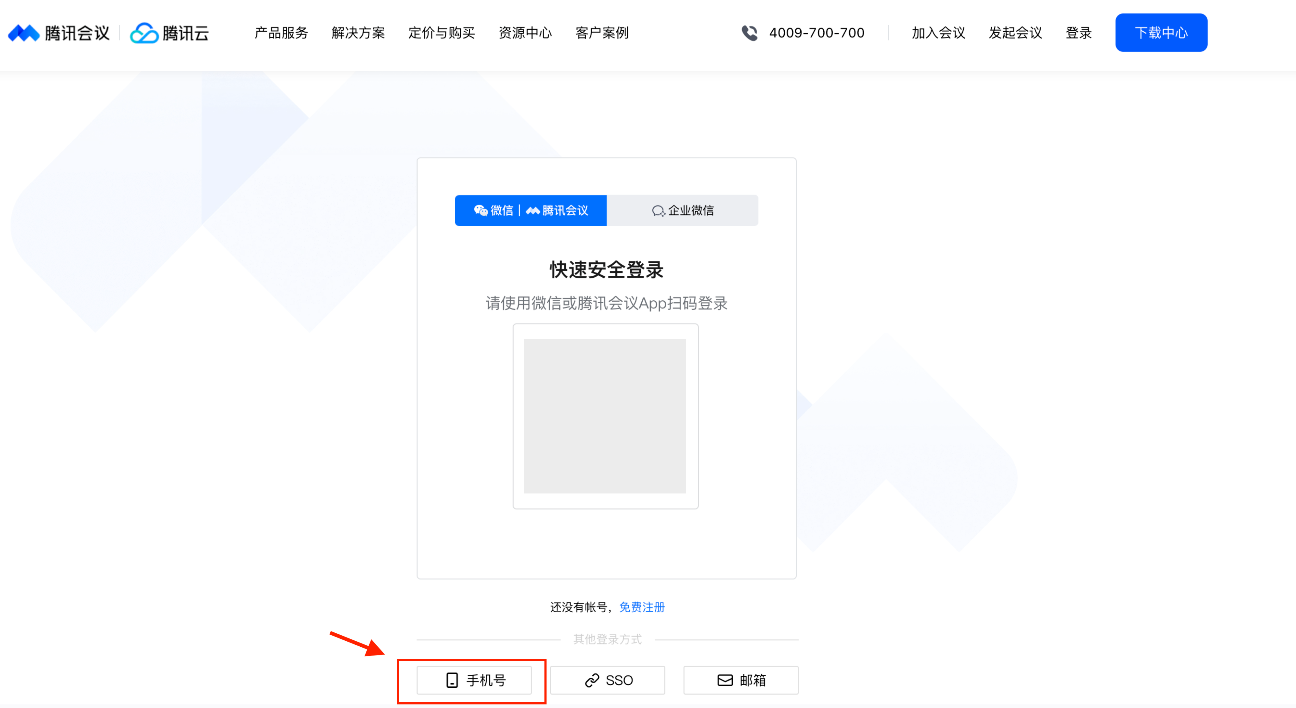Viewport: 1296px width, 708px height.
Task: Click the WeChat icon in login tab
Action: 481,210
